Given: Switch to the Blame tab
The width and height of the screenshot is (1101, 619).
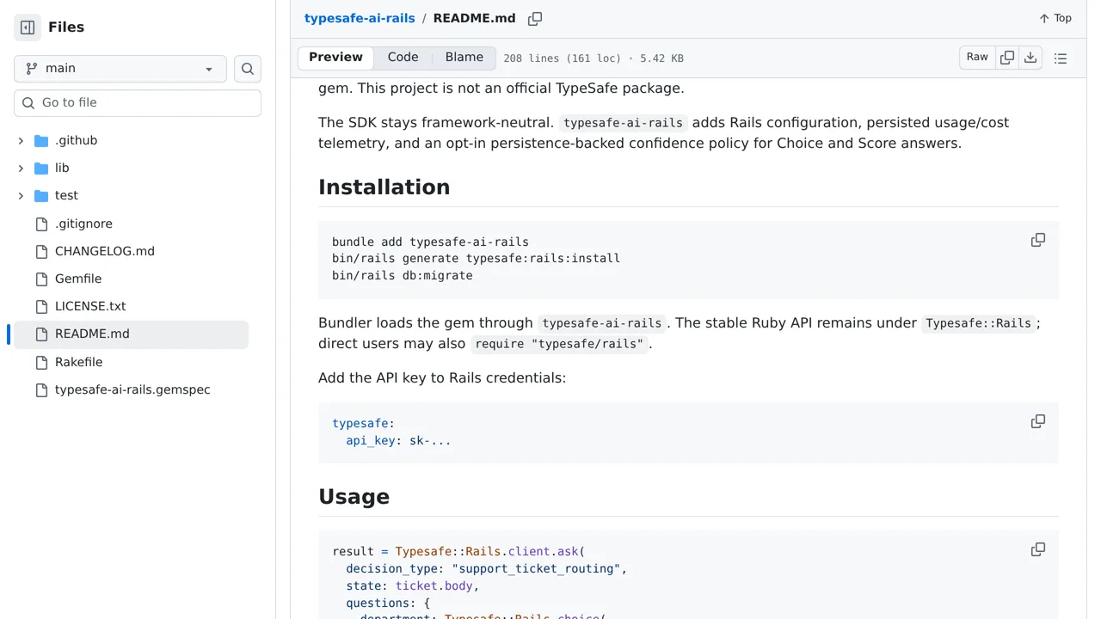Looking at the screenshot, I should click(x=464, y=58).
